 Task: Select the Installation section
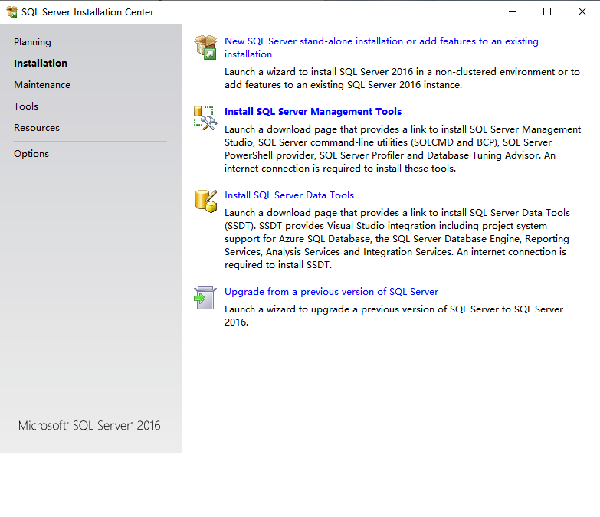41,63
